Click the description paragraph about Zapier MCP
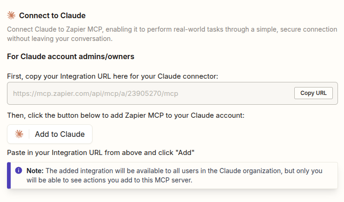Image resolution: width=344 pixels, height=202 pixels. click(x=172, y=34)
